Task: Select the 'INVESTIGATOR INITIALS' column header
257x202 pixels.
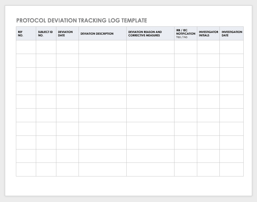Action: point(209,34)
